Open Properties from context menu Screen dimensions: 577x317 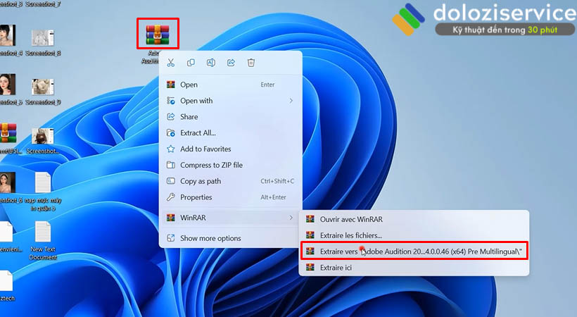point(196,197)
